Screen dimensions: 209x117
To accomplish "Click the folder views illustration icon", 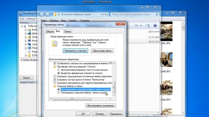I will click(55, 44).
